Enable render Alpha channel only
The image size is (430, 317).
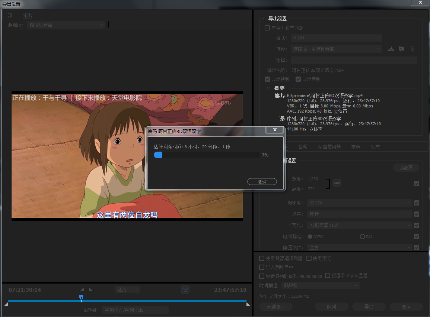[x=328, y=275]
